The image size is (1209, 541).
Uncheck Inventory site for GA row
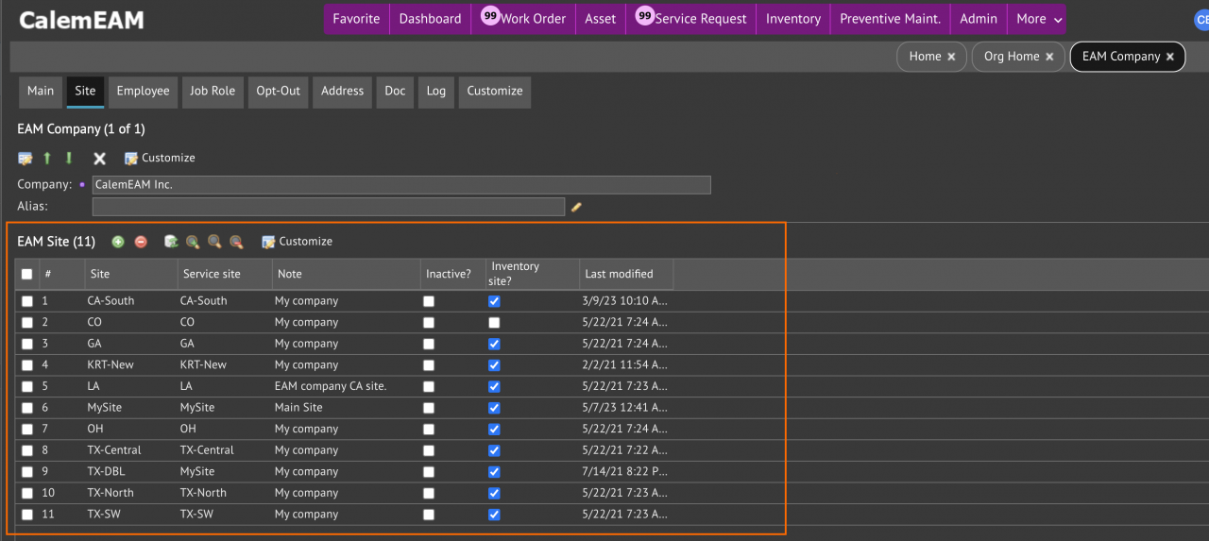494,344
